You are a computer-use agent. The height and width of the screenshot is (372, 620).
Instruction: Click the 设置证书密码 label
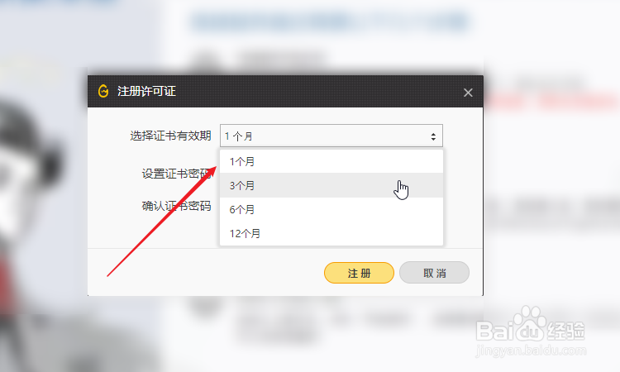click(x=176, y=173)
